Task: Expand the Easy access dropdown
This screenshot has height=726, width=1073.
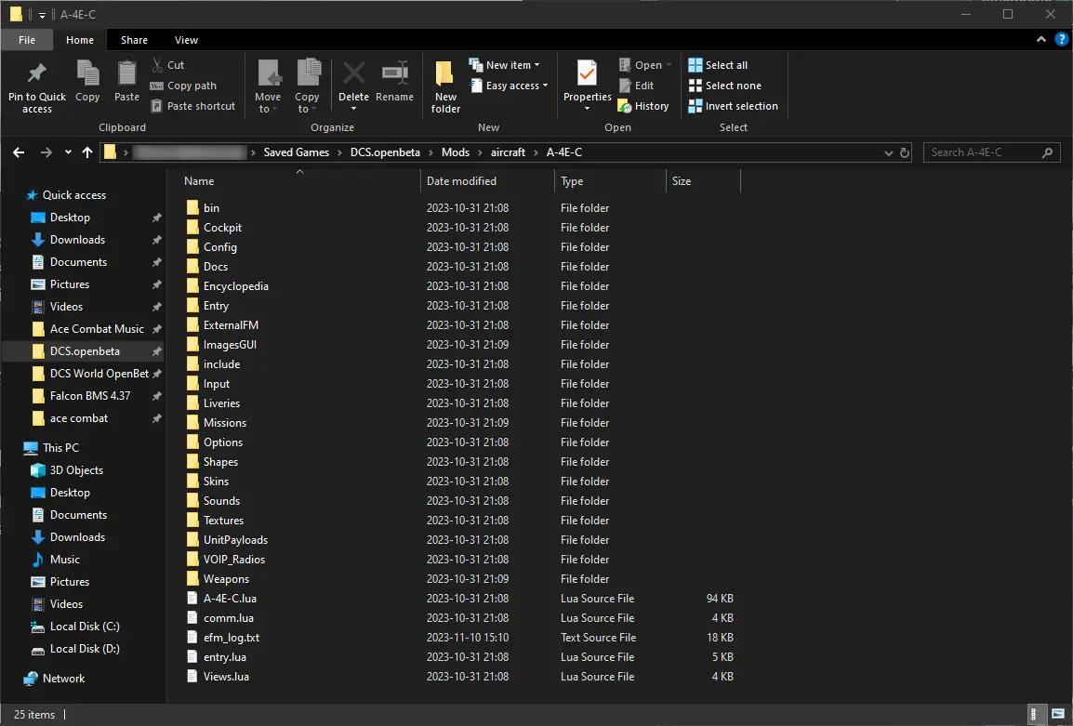Action: 546,86
